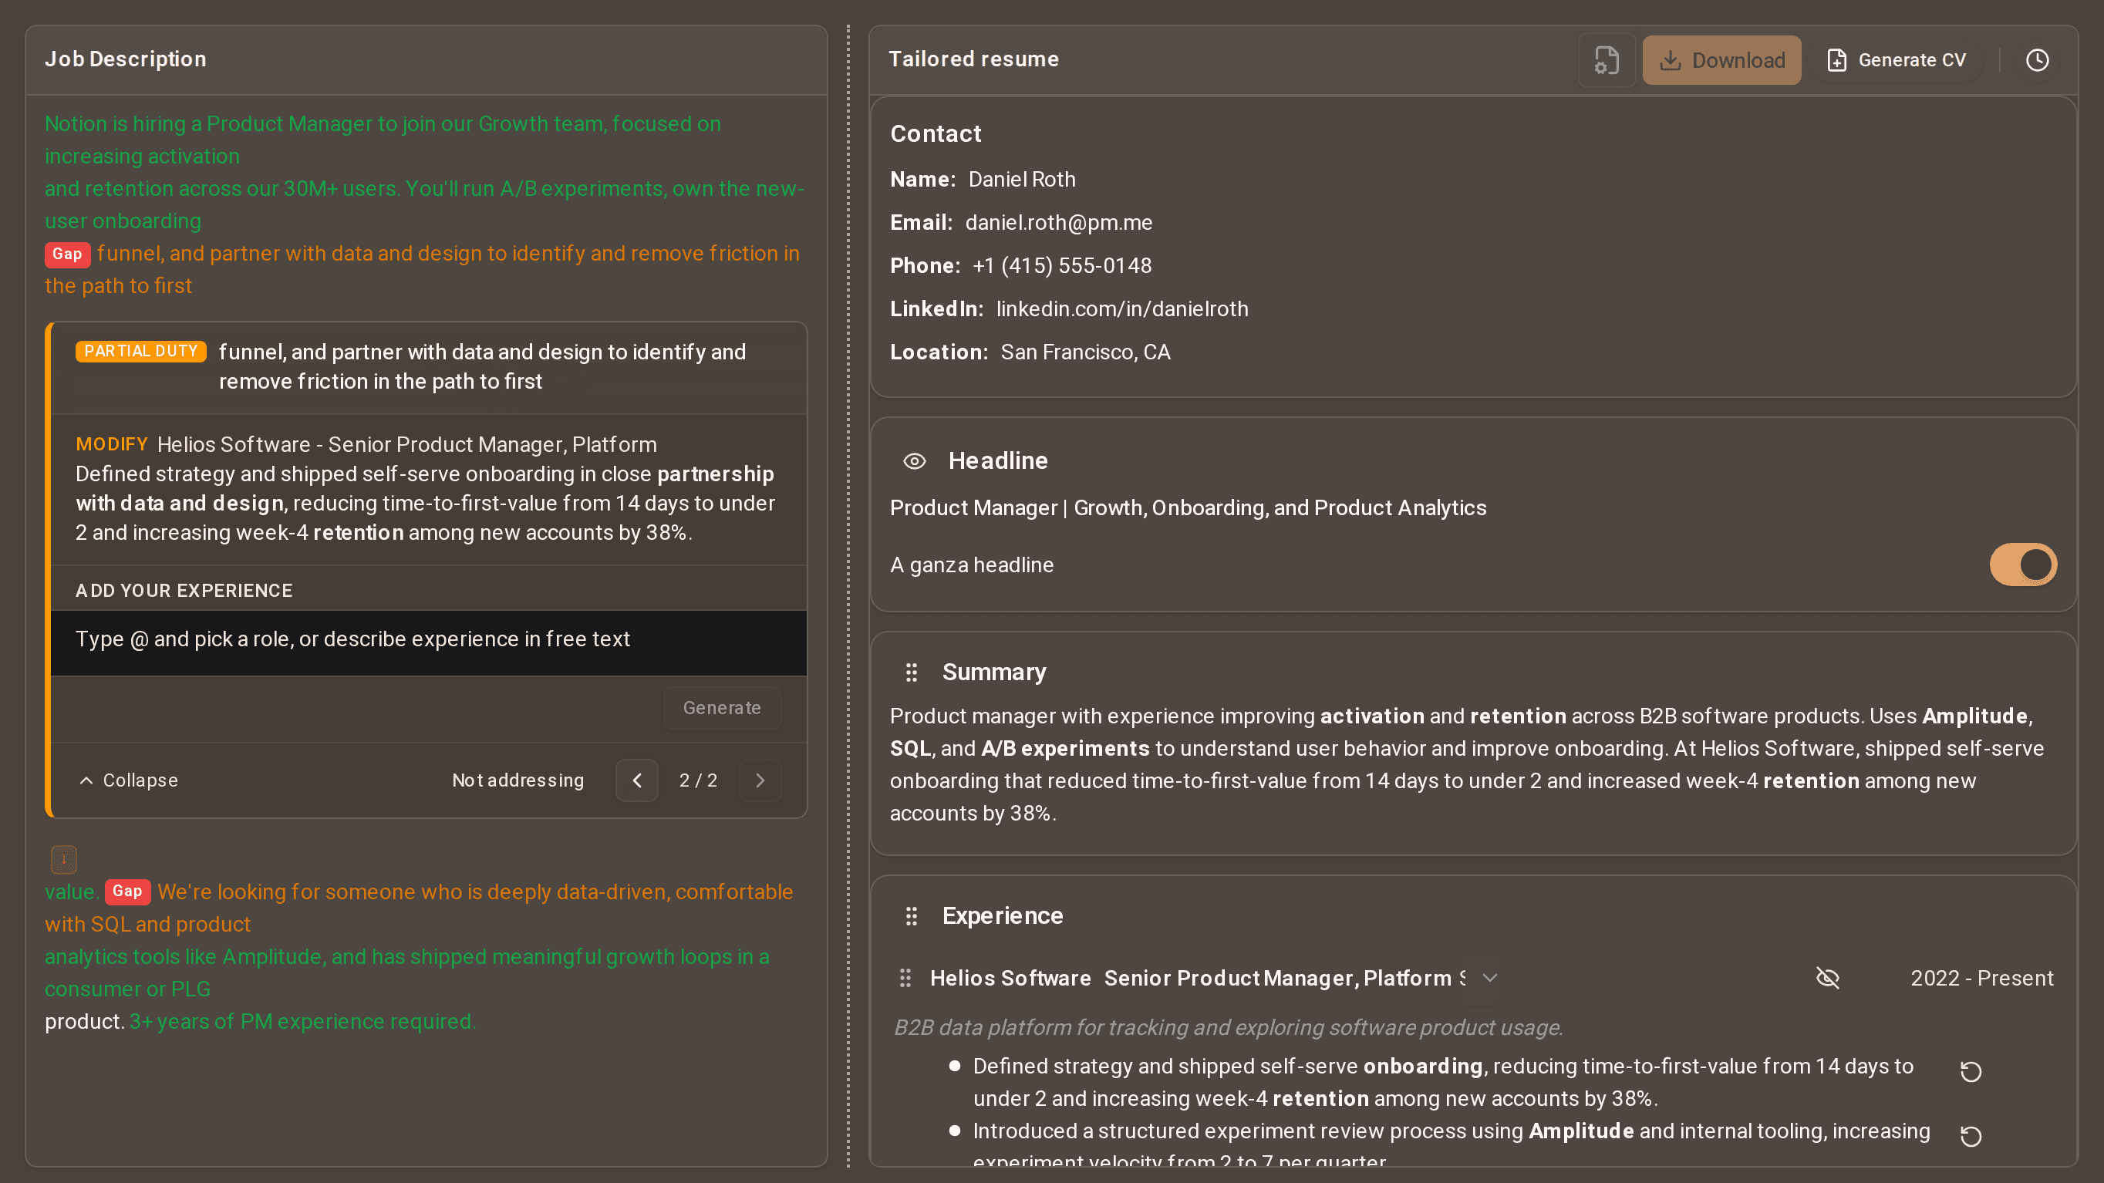2104x1183 pixels.
Task: Grab the Helios Software entry drag handle
Action: pyautogui.click(x=905, y=978)
